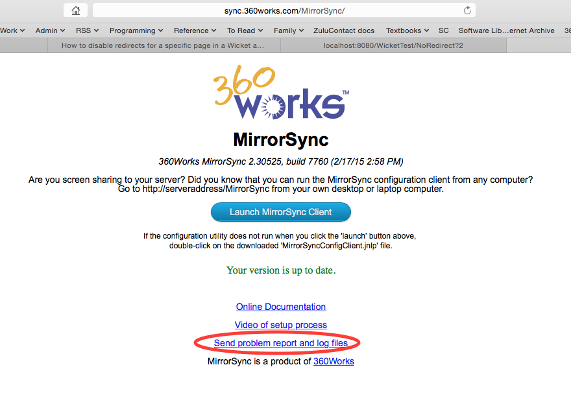Open the SC bookmark
The height and width of the screenshot is (402, 571).
pos(444,30)
